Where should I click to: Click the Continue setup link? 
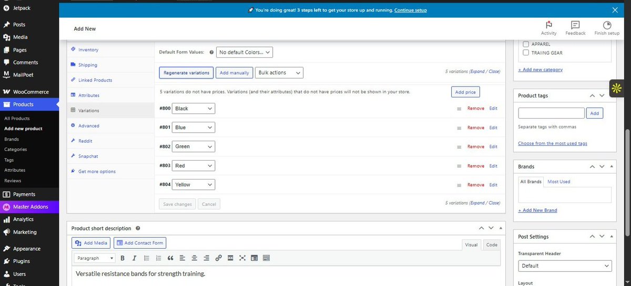tap(411, 10)
